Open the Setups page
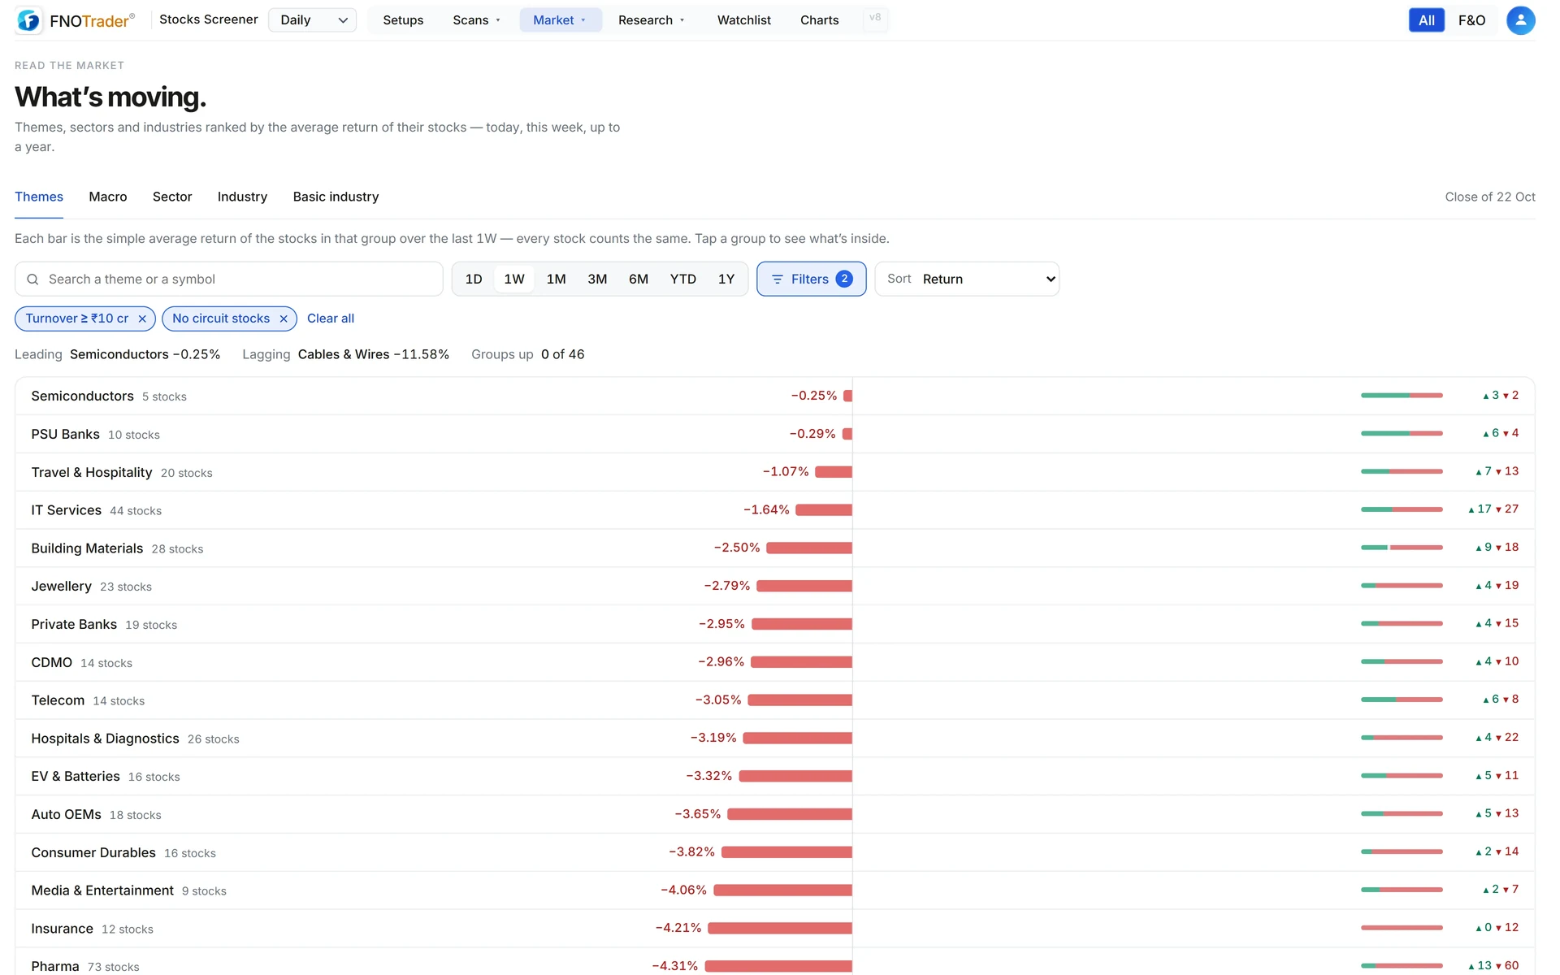 (403, 20)
